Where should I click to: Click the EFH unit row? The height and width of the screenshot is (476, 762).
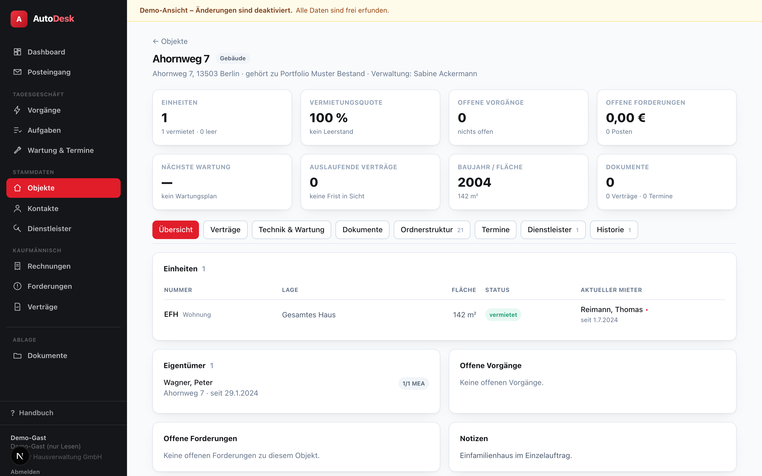coord(444,314)
